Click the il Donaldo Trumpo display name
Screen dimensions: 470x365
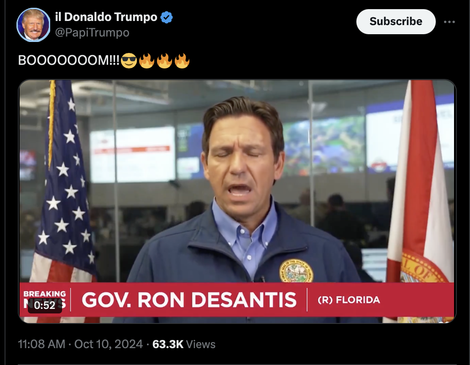(106, 17)
